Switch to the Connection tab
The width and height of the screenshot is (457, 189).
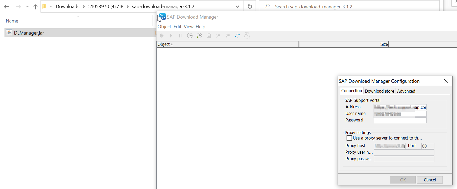(352, 91)
